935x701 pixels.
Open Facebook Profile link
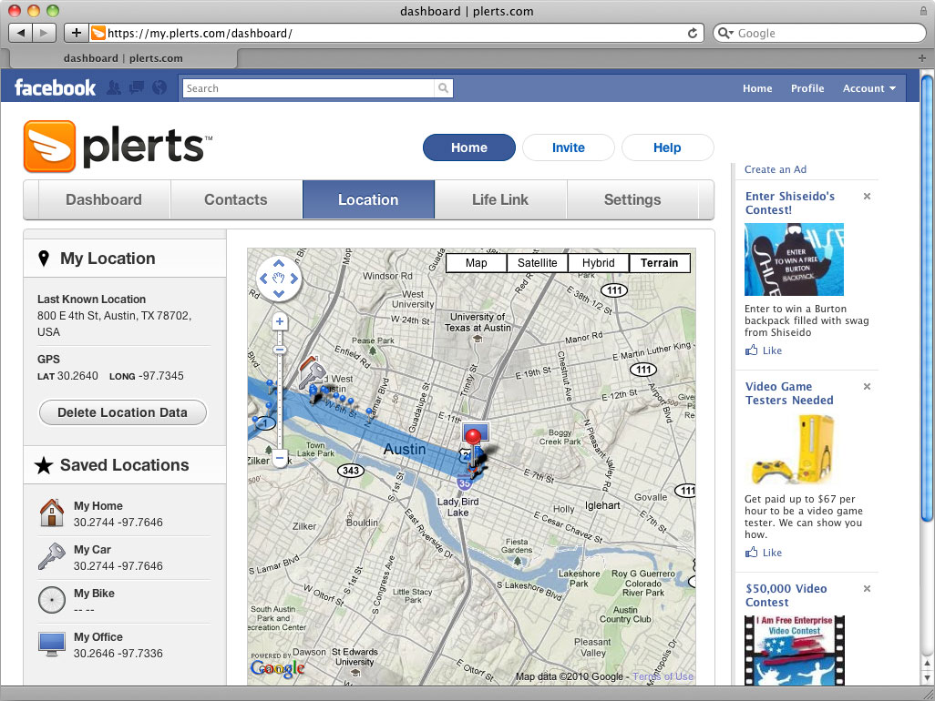pyautogui.click(x=807, y=88)
